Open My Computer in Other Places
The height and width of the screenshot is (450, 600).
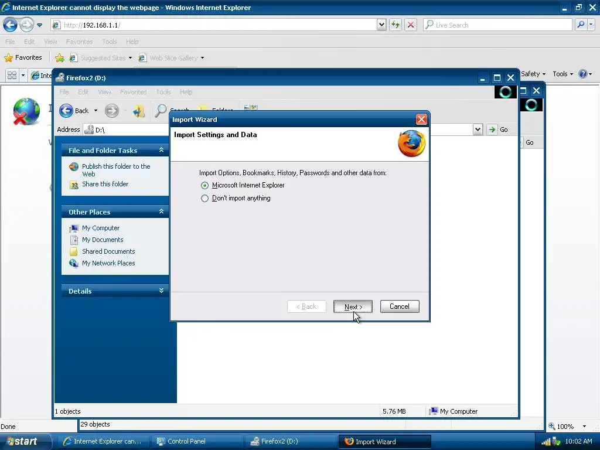click(101, 228)
